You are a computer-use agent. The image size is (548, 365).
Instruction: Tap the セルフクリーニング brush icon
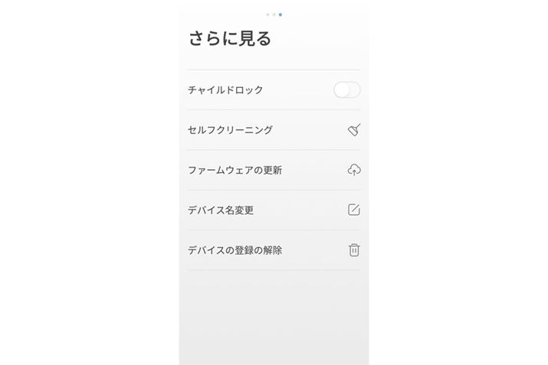353,130
